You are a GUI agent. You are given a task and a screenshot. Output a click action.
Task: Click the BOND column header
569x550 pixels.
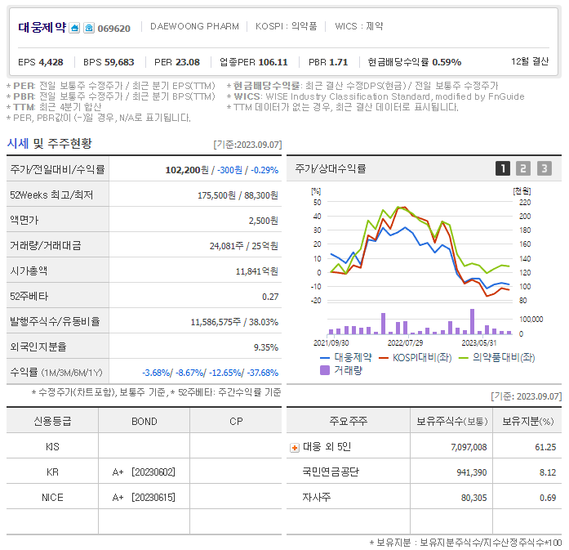pyautogui.click(x=144, y=422)
